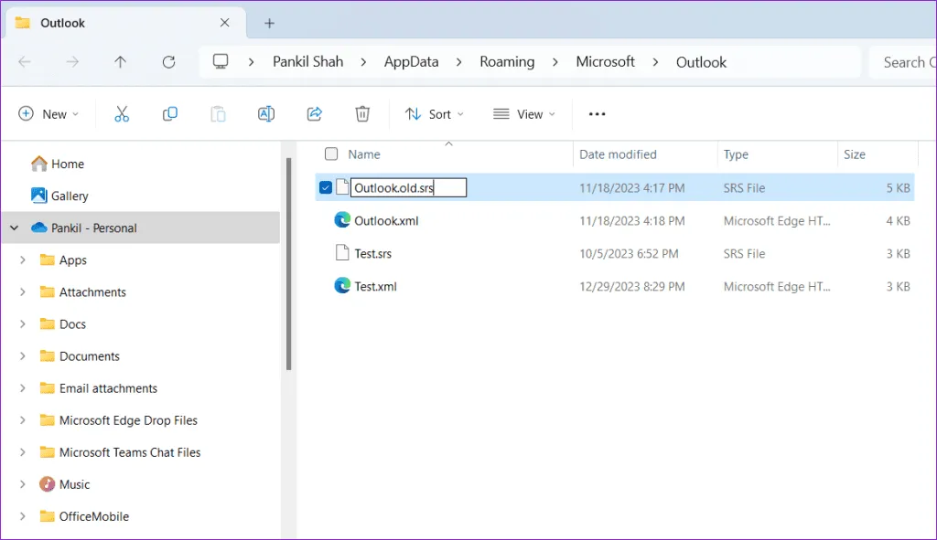Click the Delete trash icon
937x540 pixels.
click(x=362, y=114)
